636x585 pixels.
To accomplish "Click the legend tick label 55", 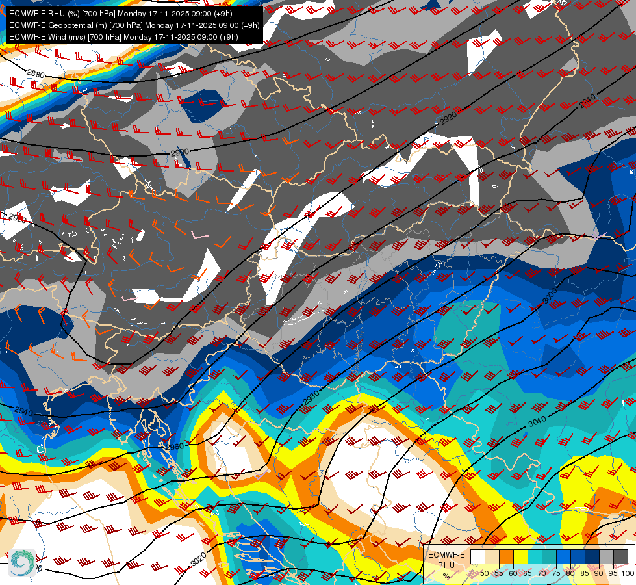I will click(498, 573).
